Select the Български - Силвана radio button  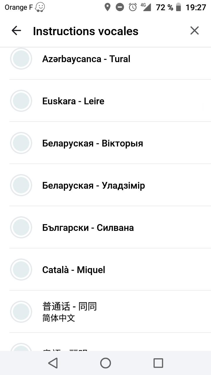click(21, 227)
